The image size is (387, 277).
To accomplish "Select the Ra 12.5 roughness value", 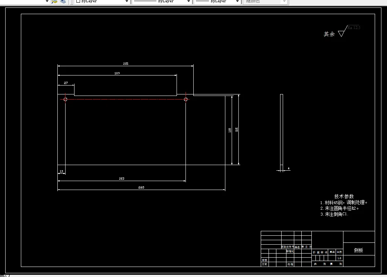I will click(354, 28).
